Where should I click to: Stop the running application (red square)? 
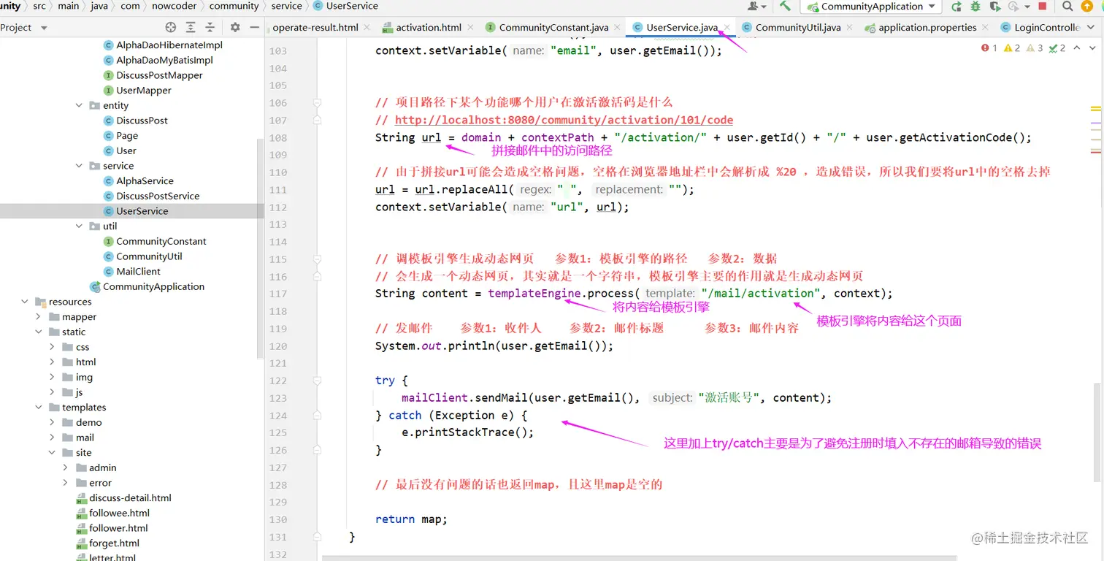tap(1042, 6)
